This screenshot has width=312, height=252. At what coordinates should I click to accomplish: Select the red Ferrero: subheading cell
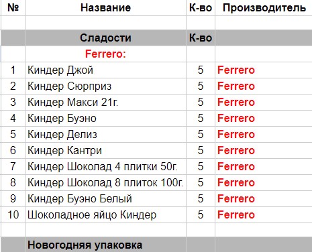[105, 54]
